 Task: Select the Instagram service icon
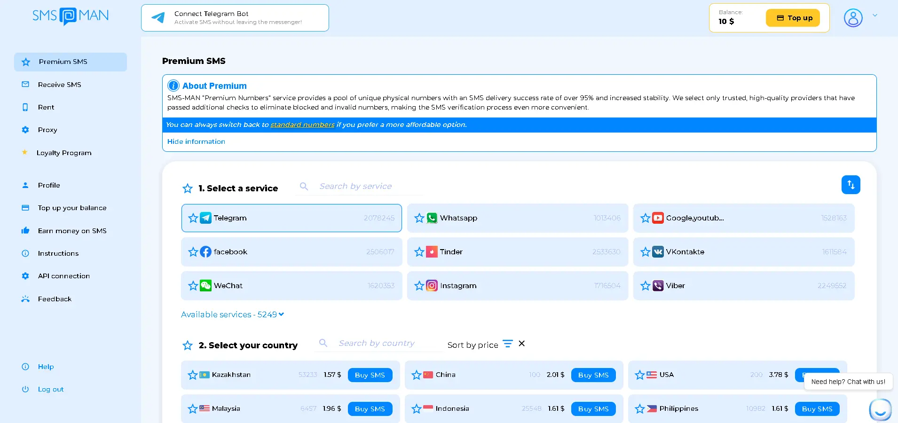coord(432,286)
